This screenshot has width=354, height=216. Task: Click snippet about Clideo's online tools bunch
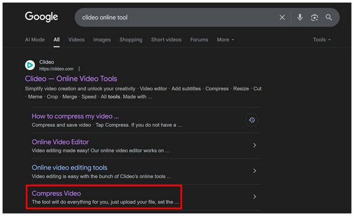click(101, 176)
